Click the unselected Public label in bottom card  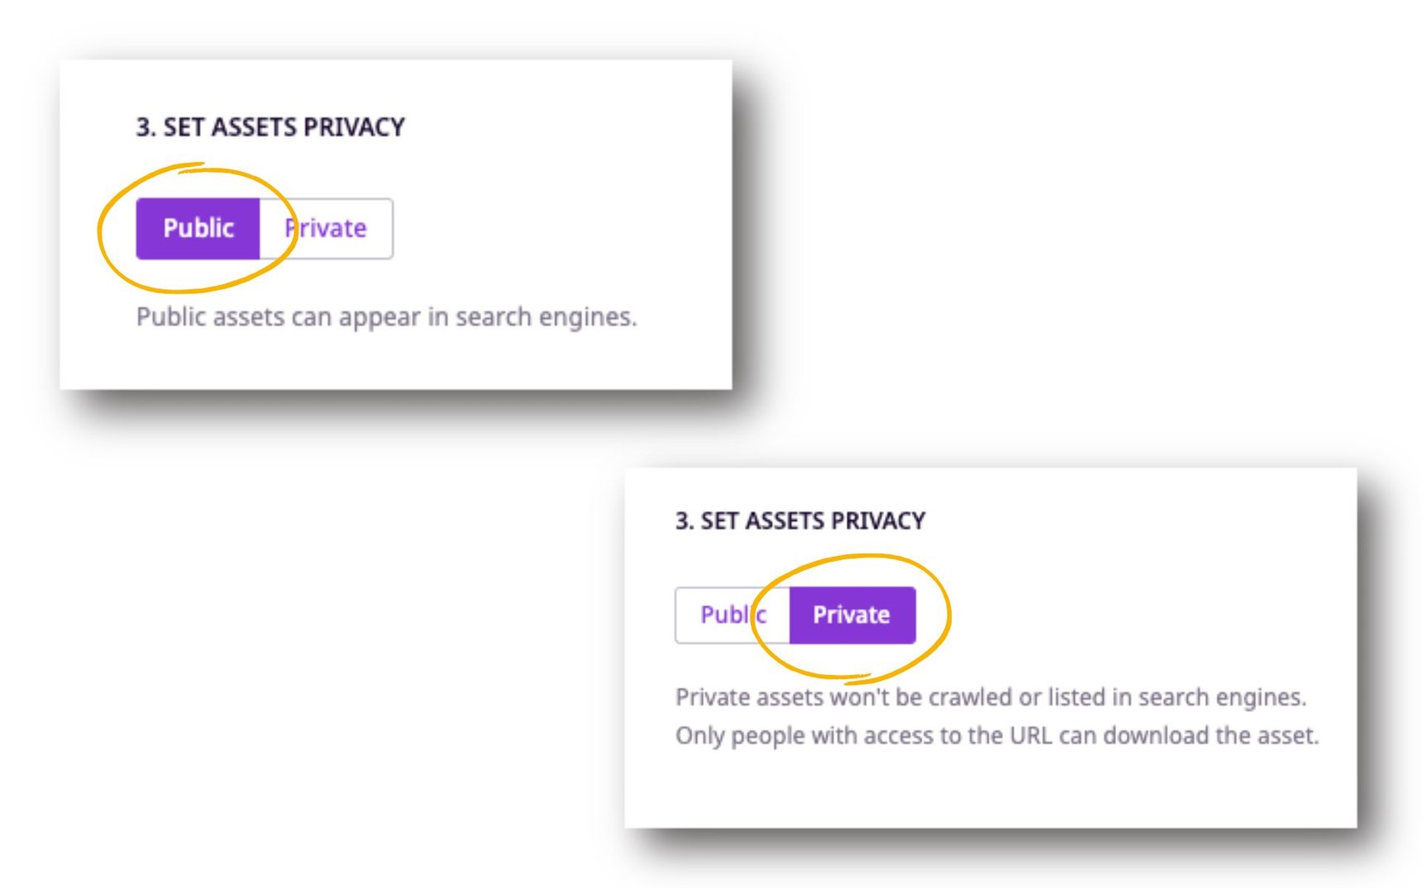(734, 615)
